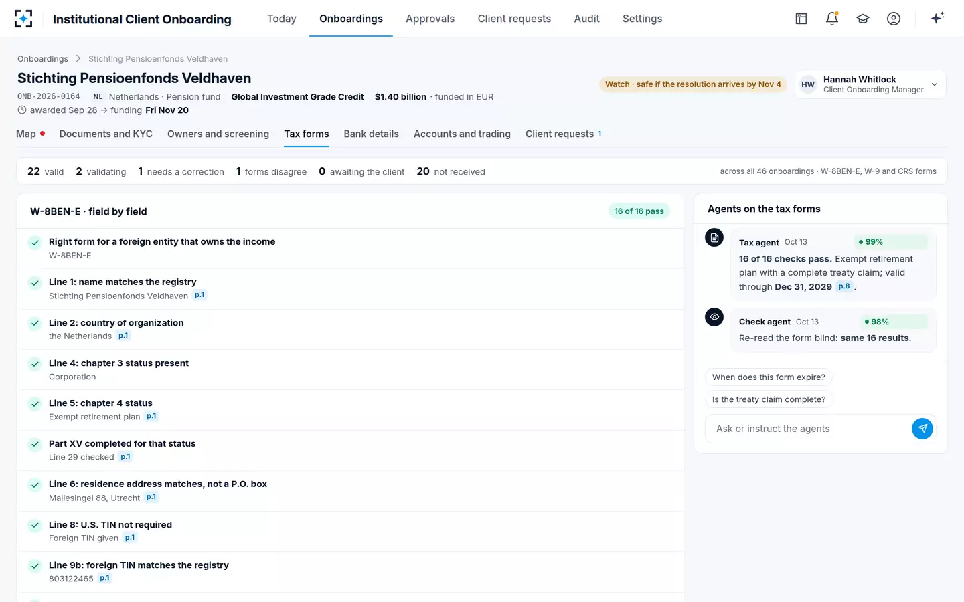Screen dimensions: 964x602
Task: Open p.1 reference beside Stichting Pensioenfonds Veldhaven
Action: click(199, 295)
